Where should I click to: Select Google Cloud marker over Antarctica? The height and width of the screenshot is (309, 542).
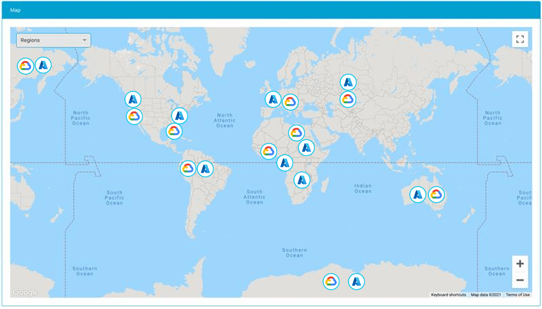tap(331, 282)
